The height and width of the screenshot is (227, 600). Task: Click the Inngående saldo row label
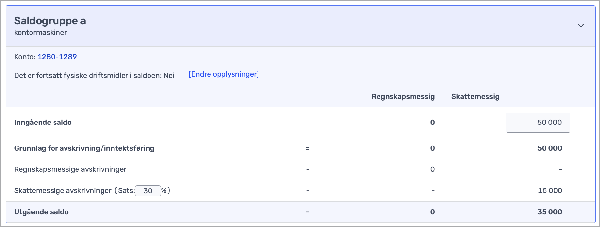click(43, 123)
